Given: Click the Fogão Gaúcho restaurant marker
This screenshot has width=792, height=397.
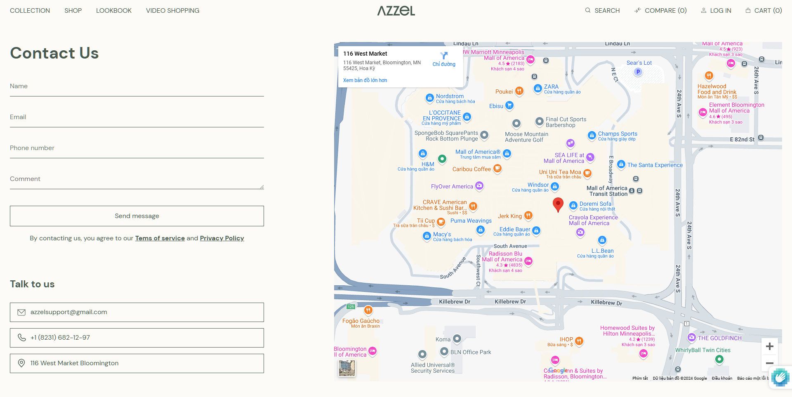Looking at the screenshot, I should click(368, 310).
